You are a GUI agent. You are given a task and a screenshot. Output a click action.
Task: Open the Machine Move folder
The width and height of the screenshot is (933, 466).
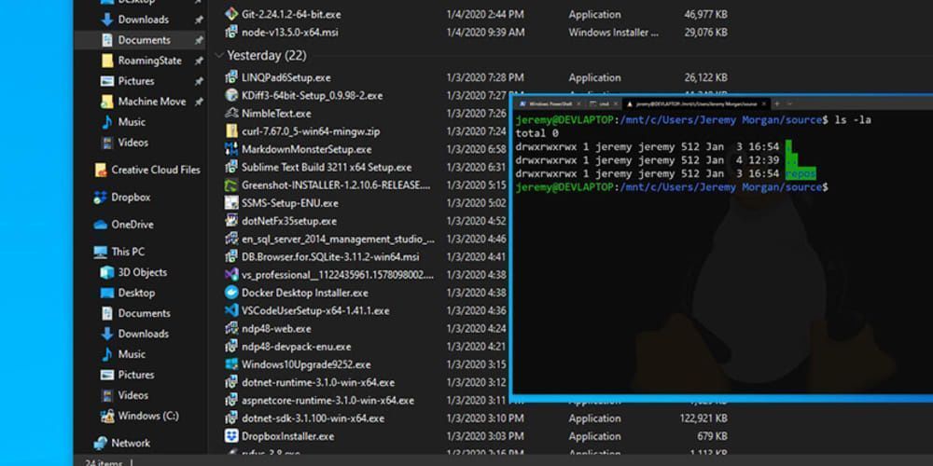pos(144,102)
